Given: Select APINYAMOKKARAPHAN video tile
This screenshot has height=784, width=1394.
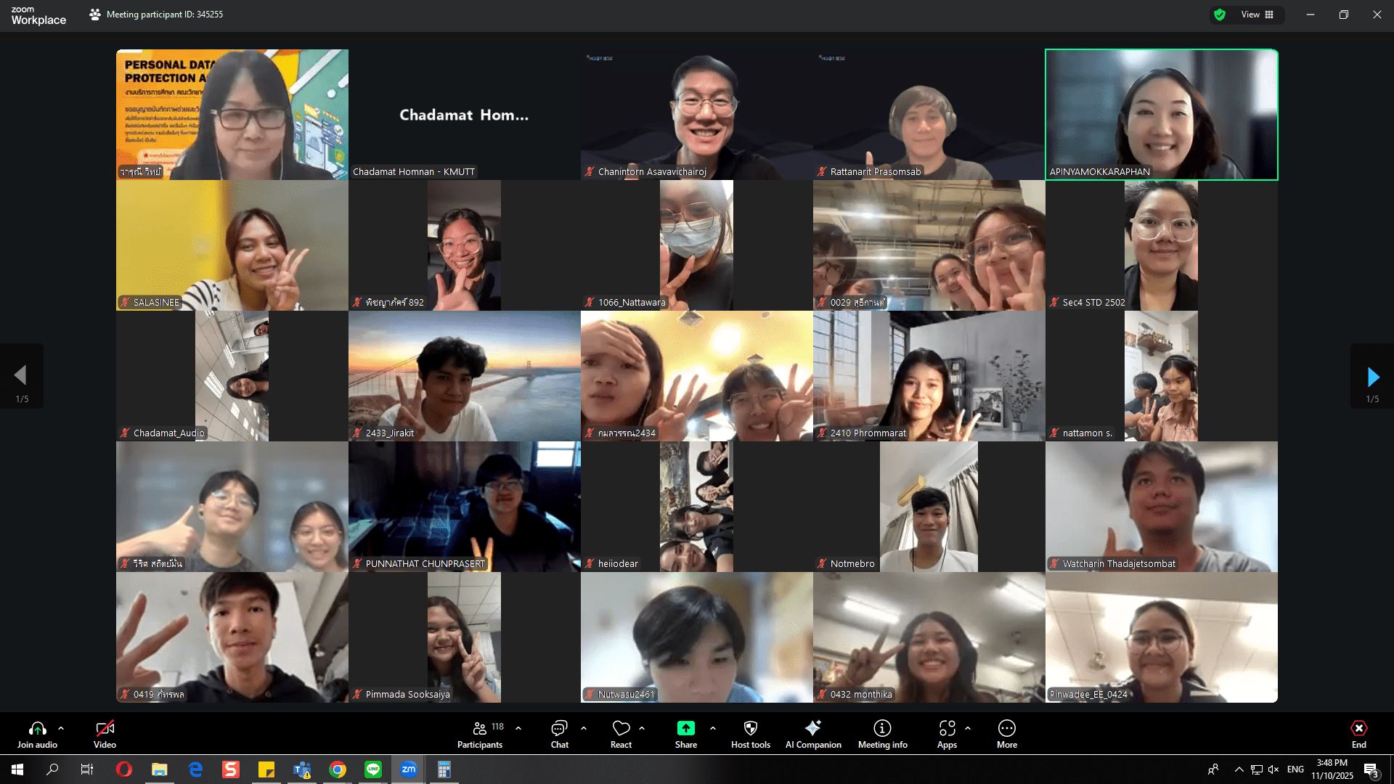Looking at the screenshot, I should (1161, 114).
